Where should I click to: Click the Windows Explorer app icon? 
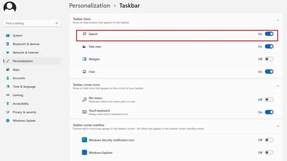coord(84,153)
